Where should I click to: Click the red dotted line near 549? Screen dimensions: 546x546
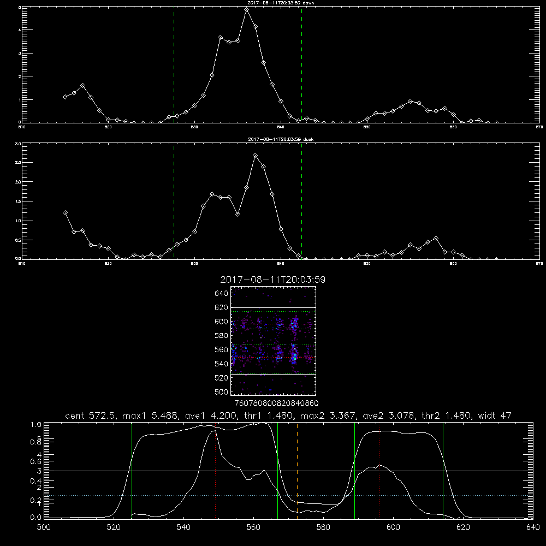[x=216, y=470]
